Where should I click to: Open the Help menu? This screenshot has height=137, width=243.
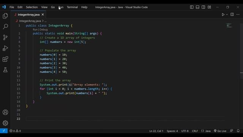point(84,7)
